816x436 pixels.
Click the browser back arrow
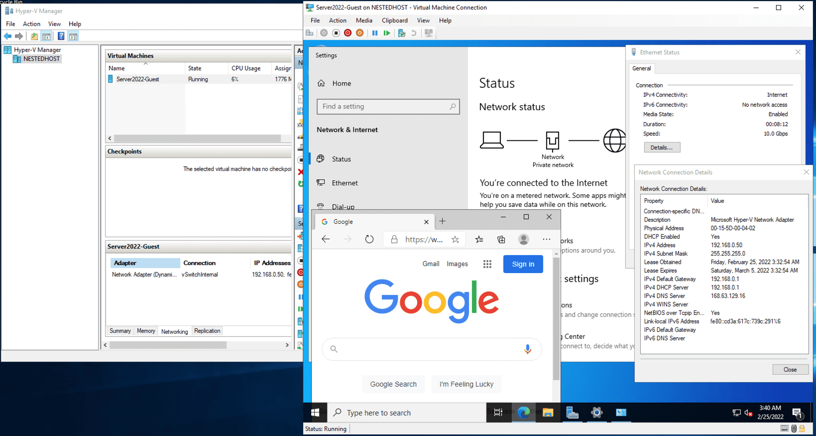(x=326, y=239)
